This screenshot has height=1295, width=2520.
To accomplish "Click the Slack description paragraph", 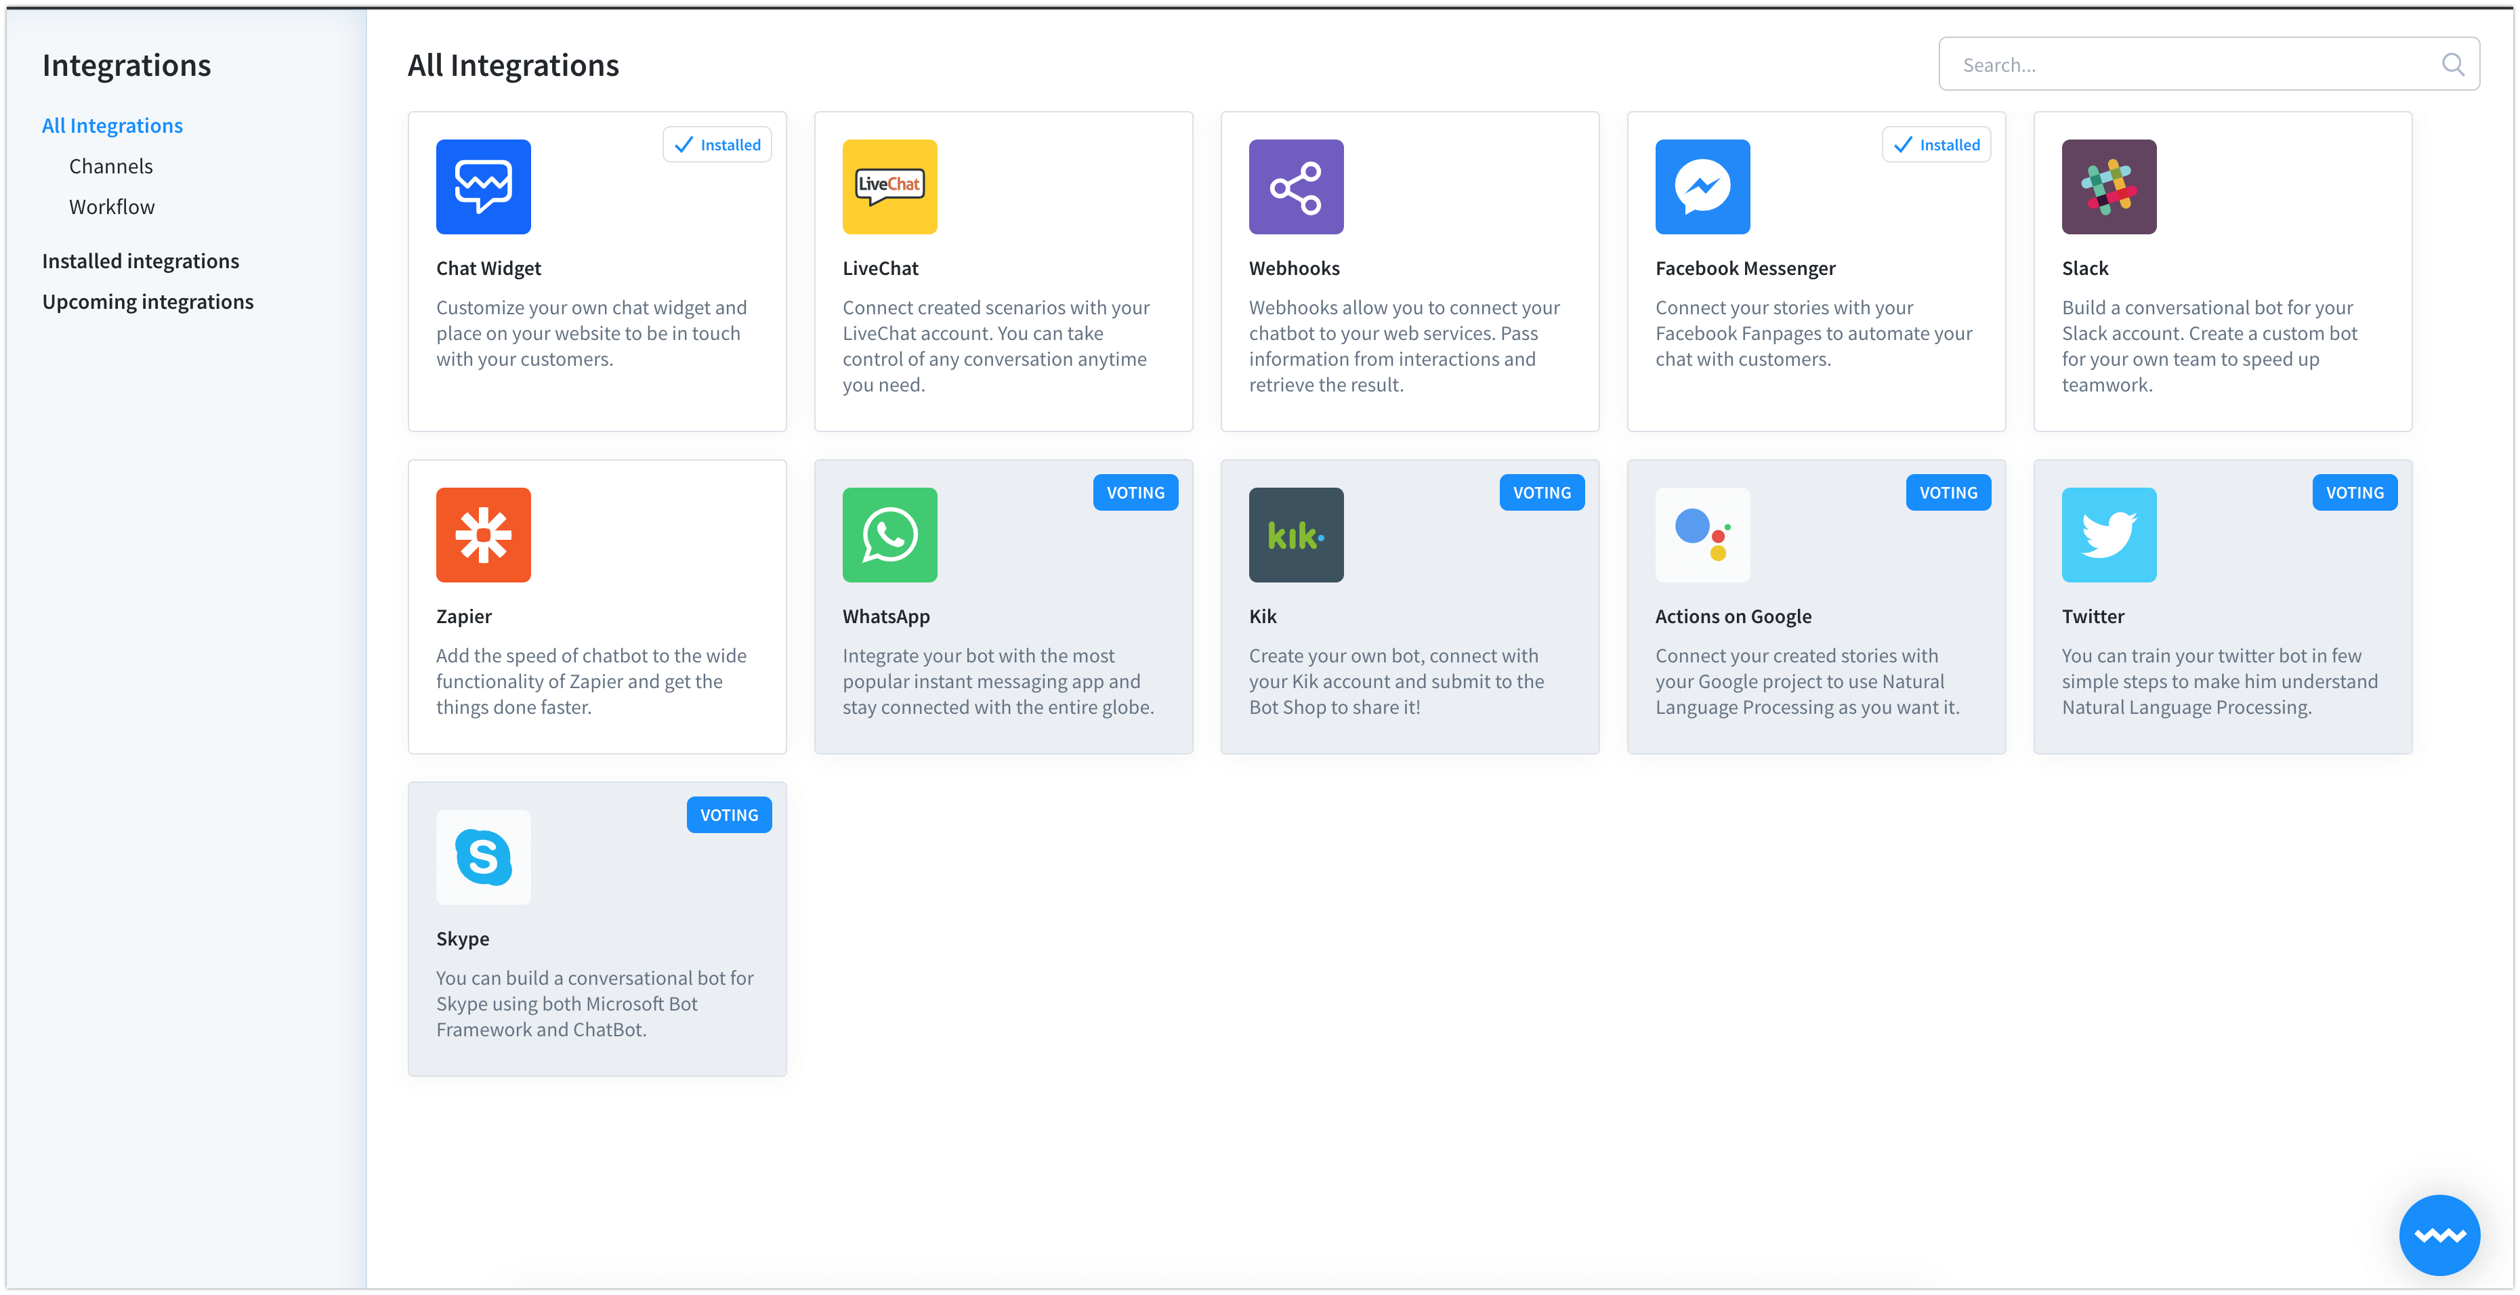I will point(2209,346).
